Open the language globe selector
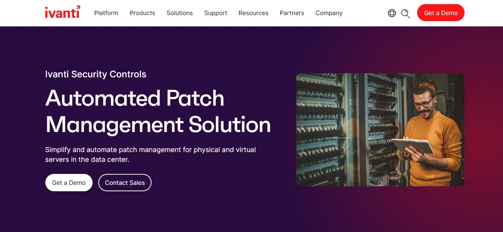This screenshot has width=503, height=232. pyautogui.click(x=392, y=13)
